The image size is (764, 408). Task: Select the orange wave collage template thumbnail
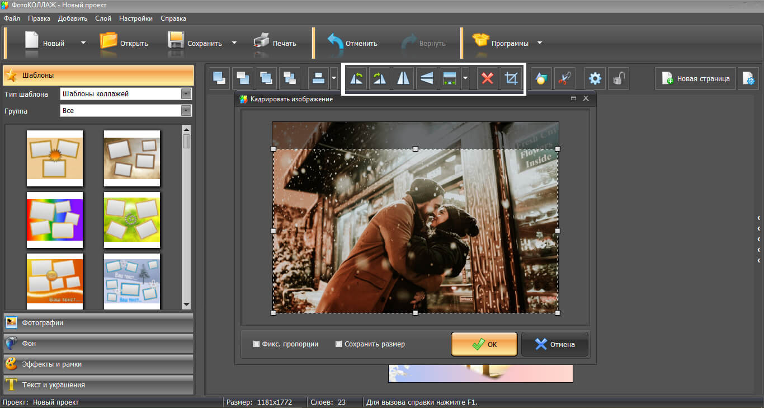pos(55,281)
